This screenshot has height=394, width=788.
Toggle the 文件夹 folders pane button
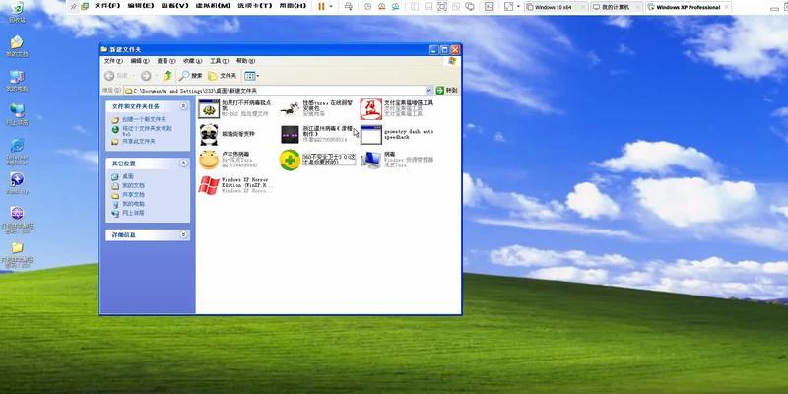(223, 76)
